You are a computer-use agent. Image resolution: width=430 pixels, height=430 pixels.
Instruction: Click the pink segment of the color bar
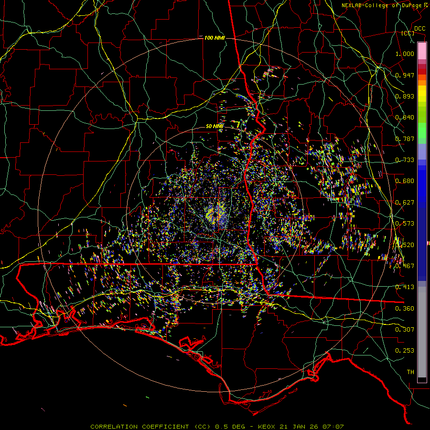click(422, 51)
